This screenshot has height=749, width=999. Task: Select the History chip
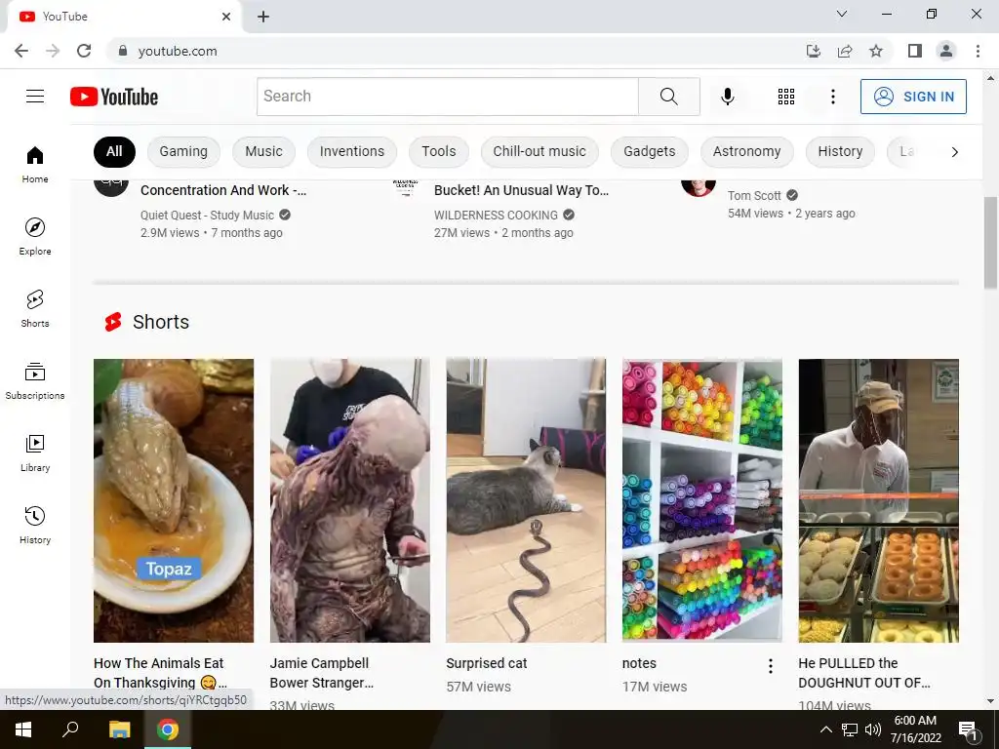click(x=840, y=151)
